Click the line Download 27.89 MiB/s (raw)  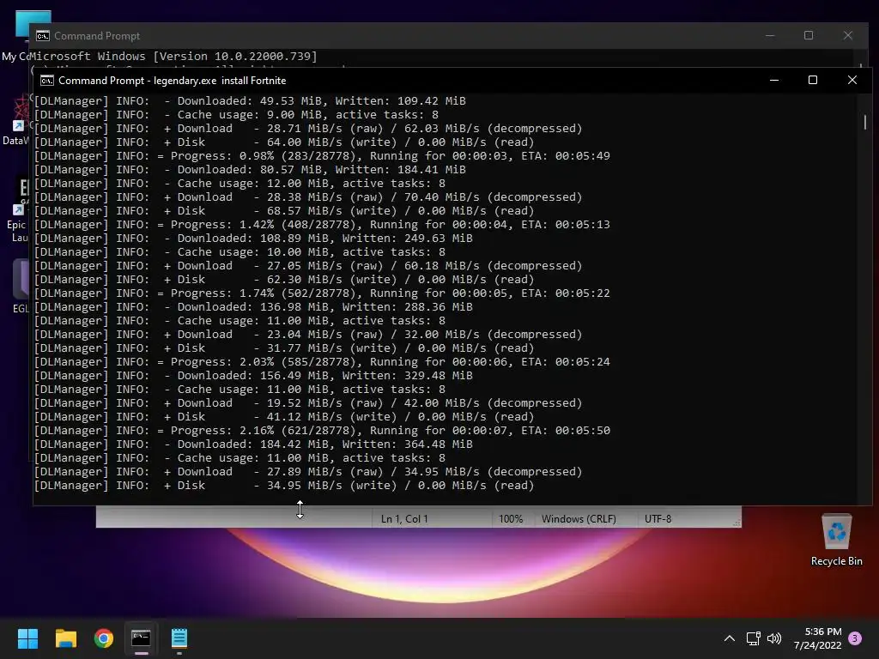pyautogui.click(x=308, y=471)
